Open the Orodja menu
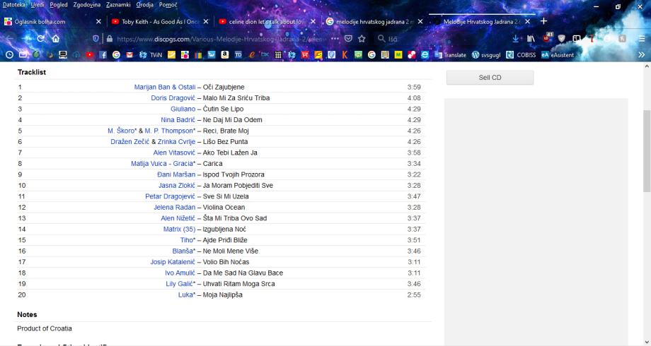Viewport: 651px width, 346px height. coord(145,4)
